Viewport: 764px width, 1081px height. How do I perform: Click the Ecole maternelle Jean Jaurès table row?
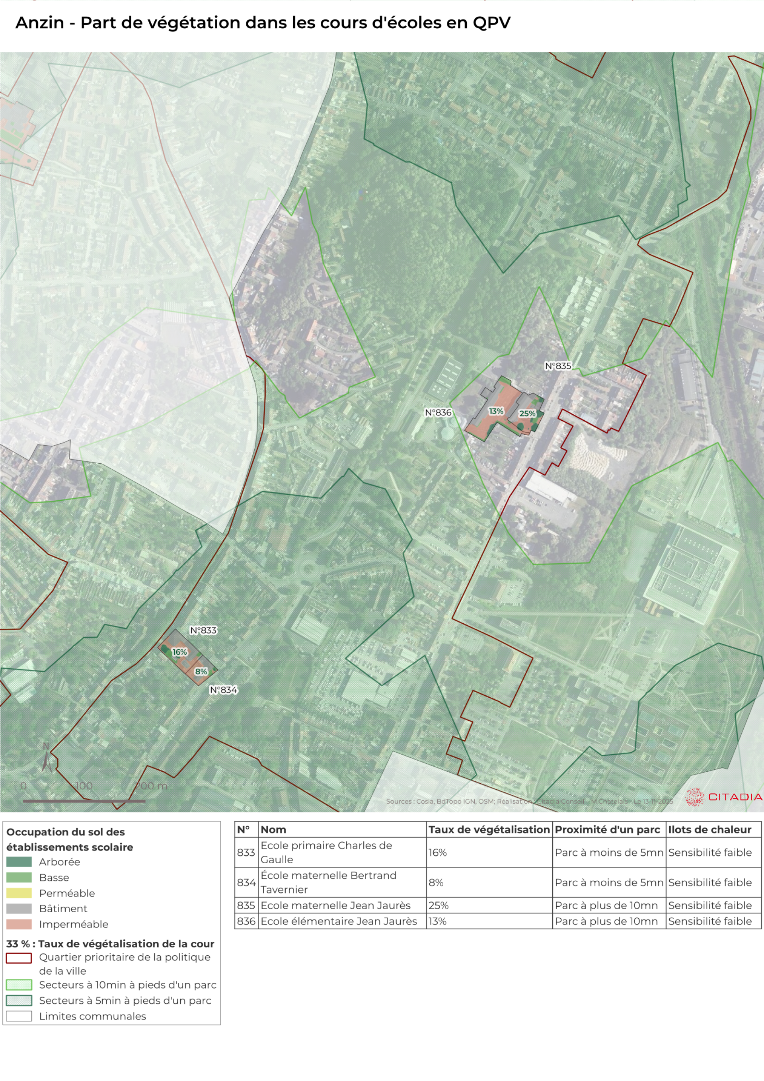click(x=335, y=905)
